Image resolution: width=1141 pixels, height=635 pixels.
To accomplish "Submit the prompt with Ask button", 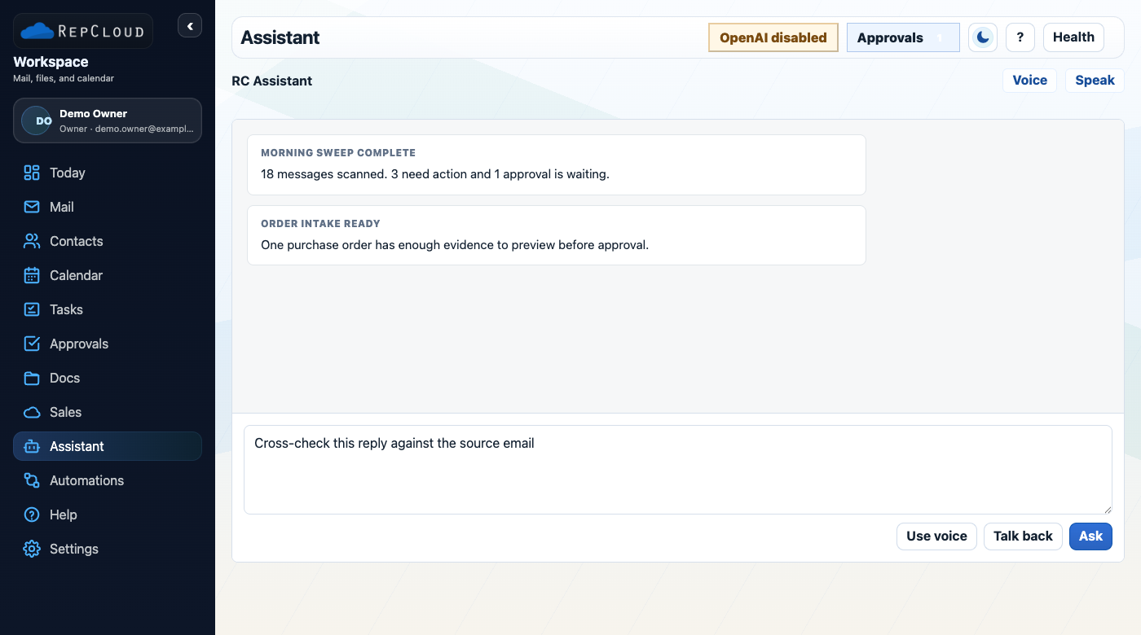I will pos(1090,536).
